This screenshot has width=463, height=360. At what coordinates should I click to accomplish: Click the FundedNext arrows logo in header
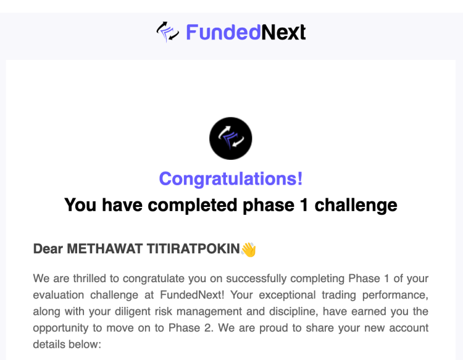point(167,31)
